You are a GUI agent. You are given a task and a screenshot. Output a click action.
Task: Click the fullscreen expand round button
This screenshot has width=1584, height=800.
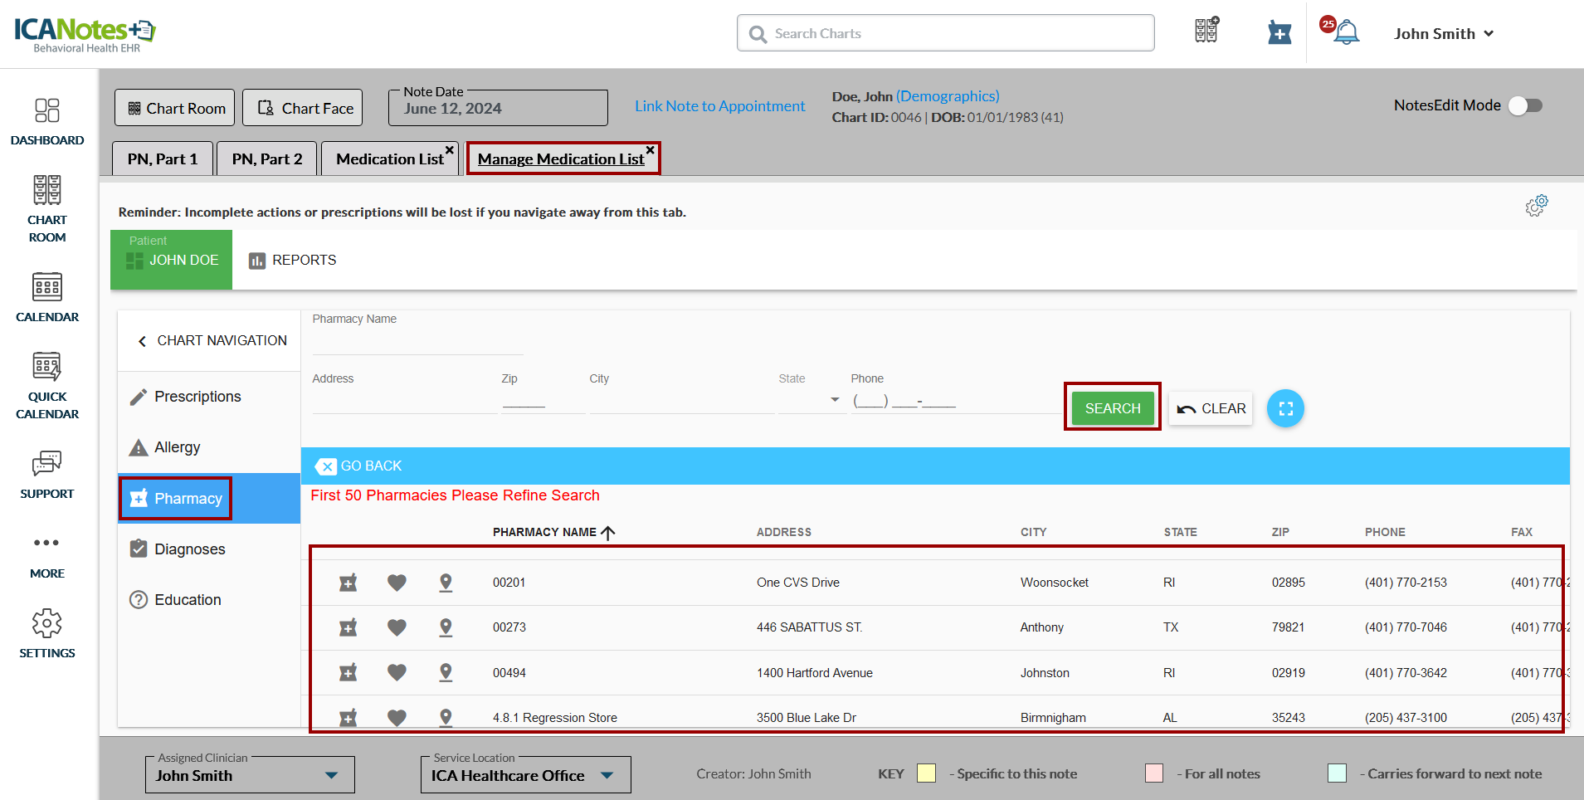[1285, 408]
